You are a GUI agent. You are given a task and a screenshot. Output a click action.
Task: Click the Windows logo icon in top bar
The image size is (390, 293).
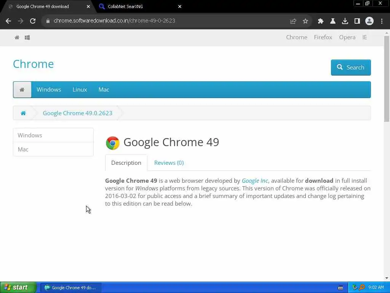(x=27, y=37)
